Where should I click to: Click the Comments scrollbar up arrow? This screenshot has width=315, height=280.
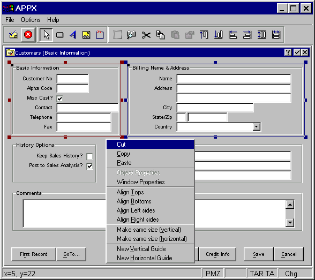tap(290, 205)
